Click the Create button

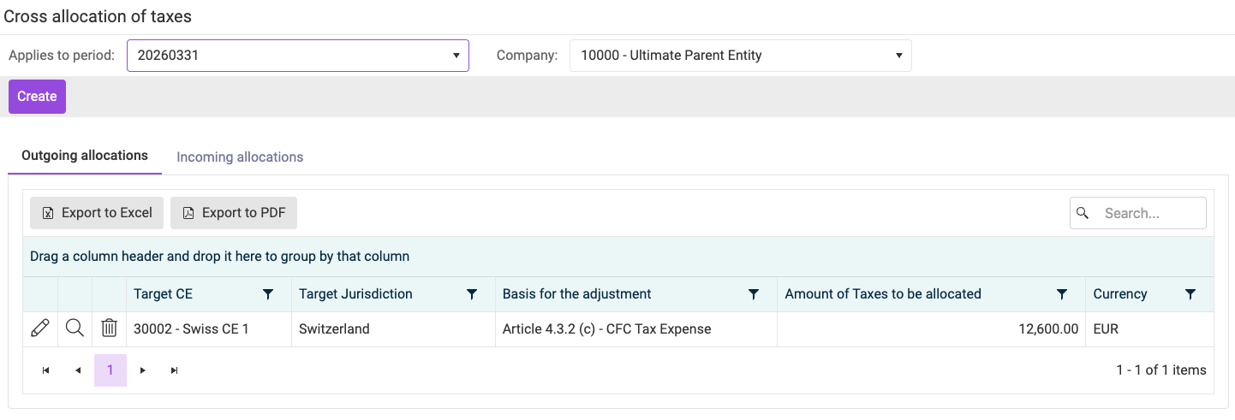(37, 97)
